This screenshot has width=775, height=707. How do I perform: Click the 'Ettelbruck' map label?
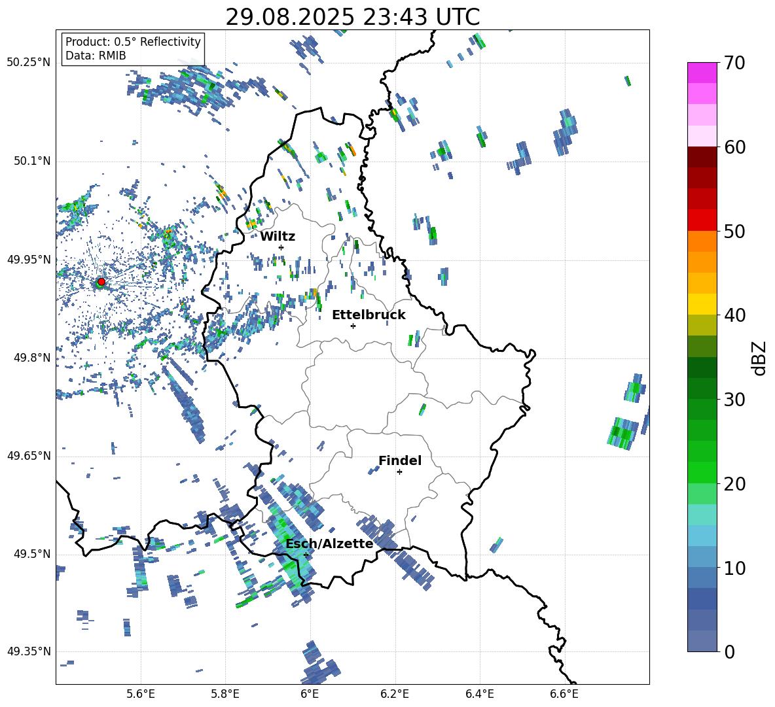click(x=369, y=315)
